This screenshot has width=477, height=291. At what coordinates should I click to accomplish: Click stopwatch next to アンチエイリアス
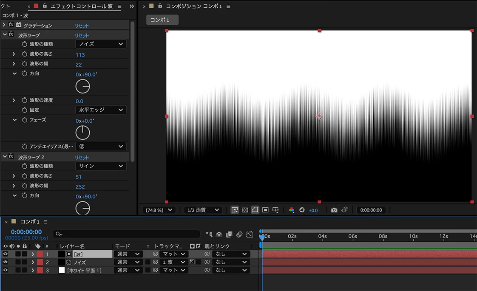(x=25, y=147)
